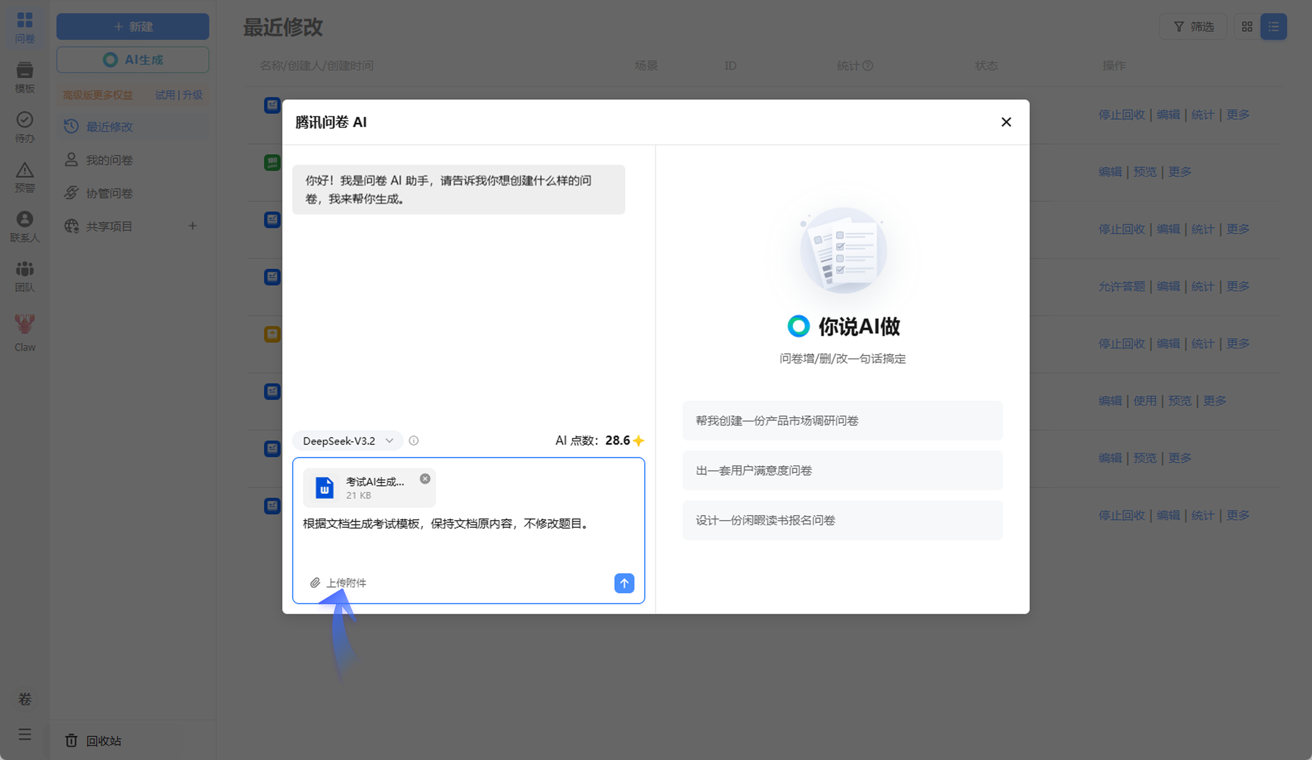
Task: Choose suggestion 设计一份闲暇读书报名问卷
Action: pos(842,520)
